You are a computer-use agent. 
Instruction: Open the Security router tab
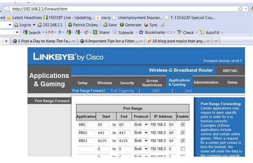(127, 83)
